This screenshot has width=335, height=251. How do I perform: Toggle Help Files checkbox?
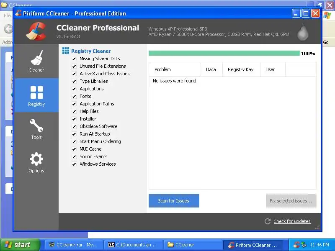coord(74,111)
